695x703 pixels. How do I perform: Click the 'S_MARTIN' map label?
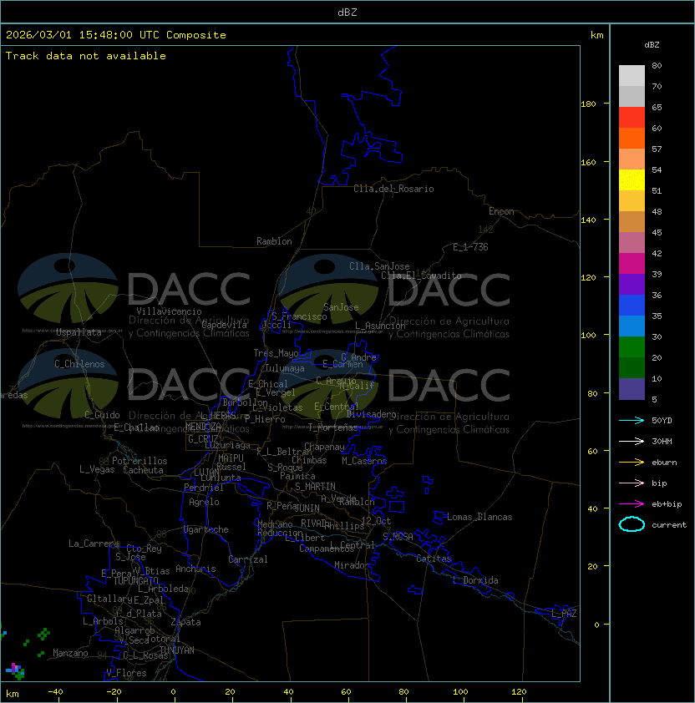click(316, 487)
